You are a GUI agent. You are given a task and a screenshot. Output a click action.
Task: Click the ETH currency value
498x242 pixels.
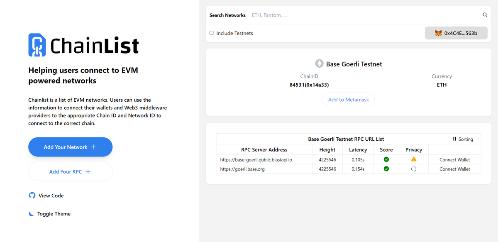point(442,85)
